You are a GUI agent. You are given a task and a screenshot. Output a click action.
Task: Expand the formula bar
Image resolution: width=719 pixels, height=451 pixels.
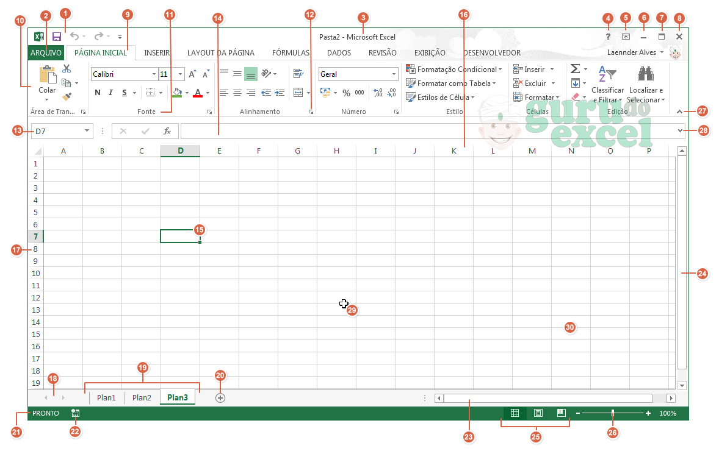point(680,131)
